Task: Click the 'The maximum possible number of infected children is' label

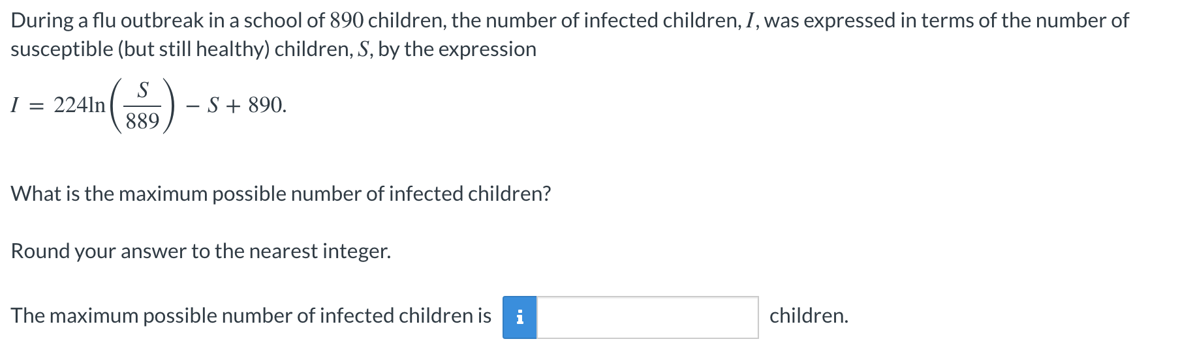Action: click(x=251, y=316)
